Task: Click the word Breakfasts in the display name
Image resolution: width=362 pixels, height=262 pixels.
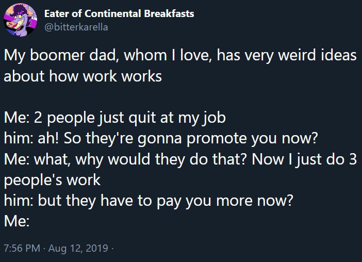Action: coord(169,13)
